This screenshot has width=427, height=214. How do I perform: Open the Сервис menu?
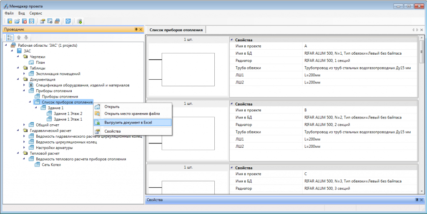36,13
